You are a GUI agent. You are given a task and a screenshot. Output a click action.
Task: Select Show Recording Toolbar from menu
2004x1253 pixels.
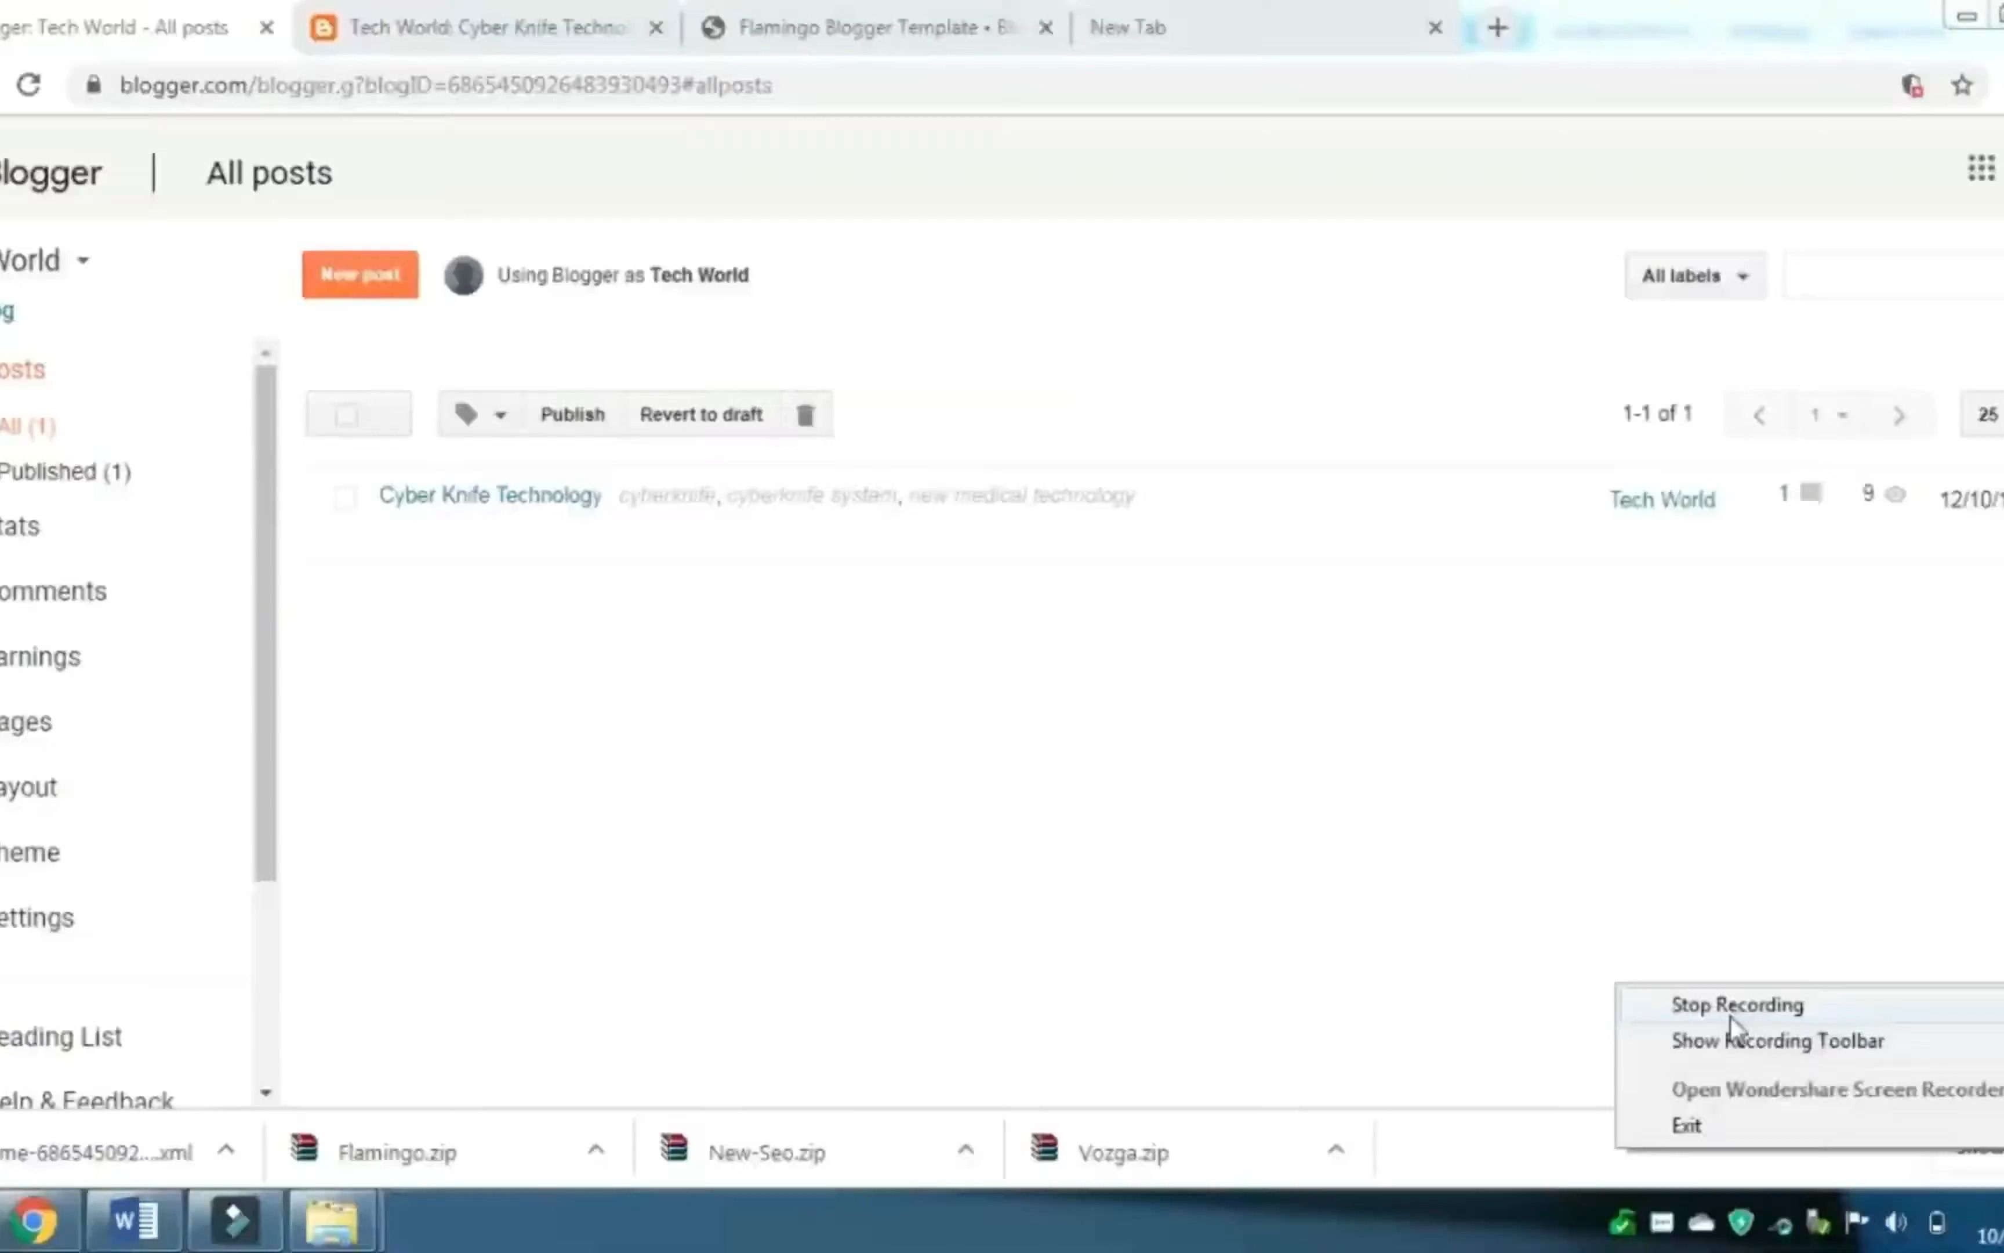point(1776,1041)
